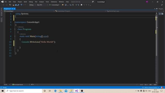Click the ENG language indicator in the tray
The width and height of the screenshot is (165, 93).
(150, 91)
